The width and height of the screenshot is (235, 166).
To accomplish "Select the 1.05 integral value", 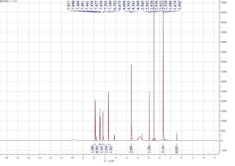I will [102, 149].
